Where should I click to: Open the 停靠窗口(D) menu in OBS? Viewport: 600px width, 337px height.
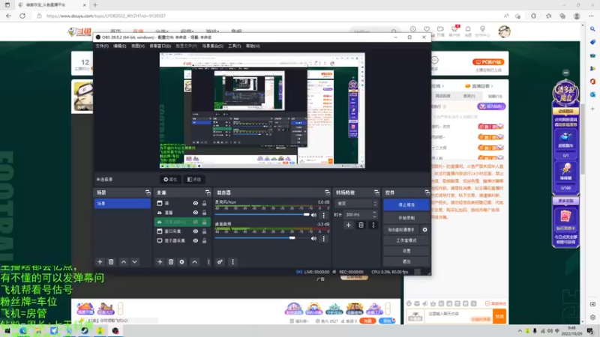160,46
